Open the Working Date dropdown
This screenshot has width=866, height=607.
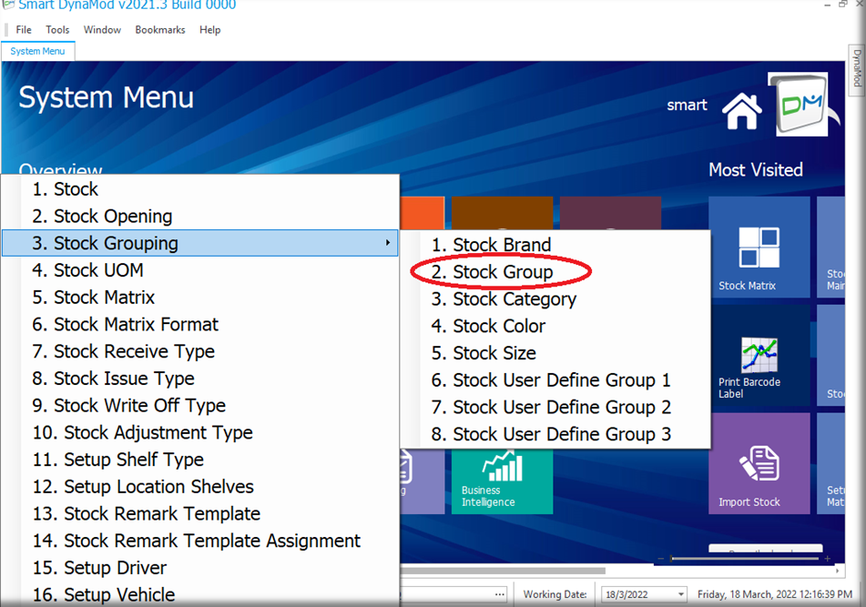coord(680,594)
